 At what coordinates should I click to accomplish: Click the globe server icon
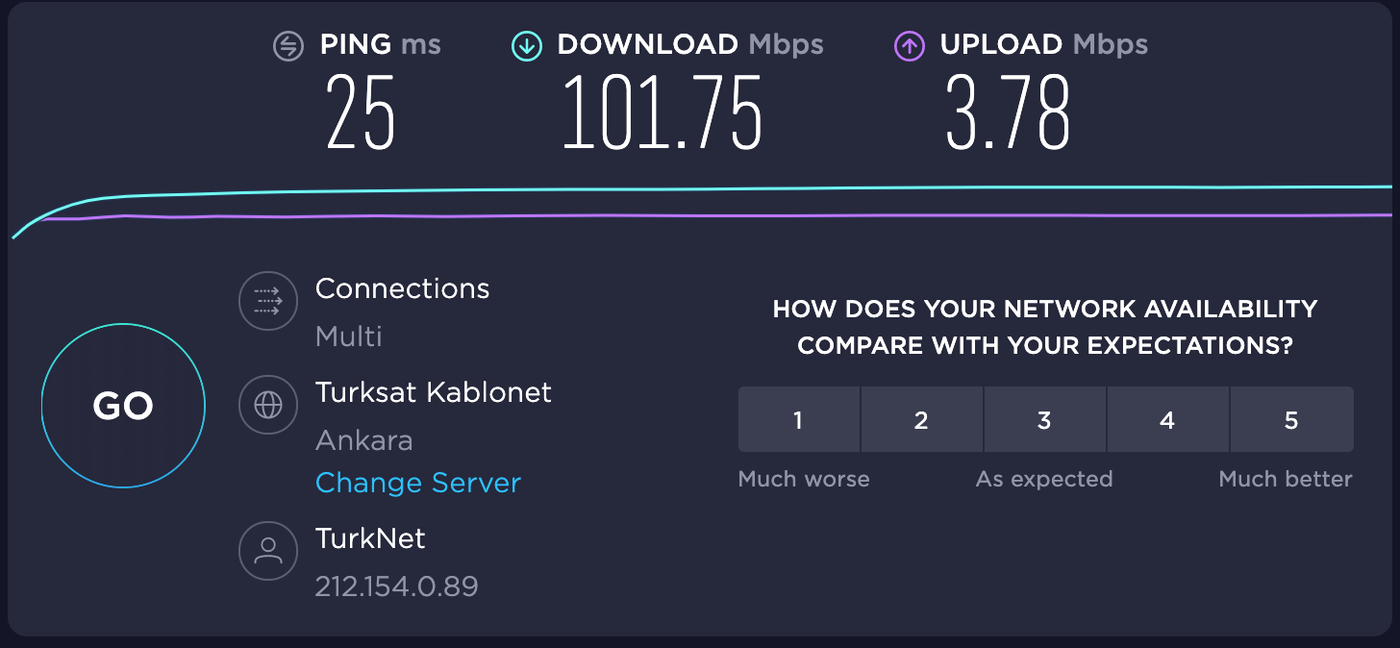[268, 406]
